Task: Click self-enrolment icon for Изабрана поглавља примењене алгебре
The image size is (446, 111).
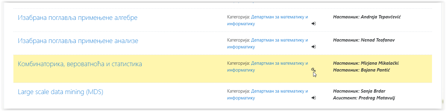Action: [314, 24]
